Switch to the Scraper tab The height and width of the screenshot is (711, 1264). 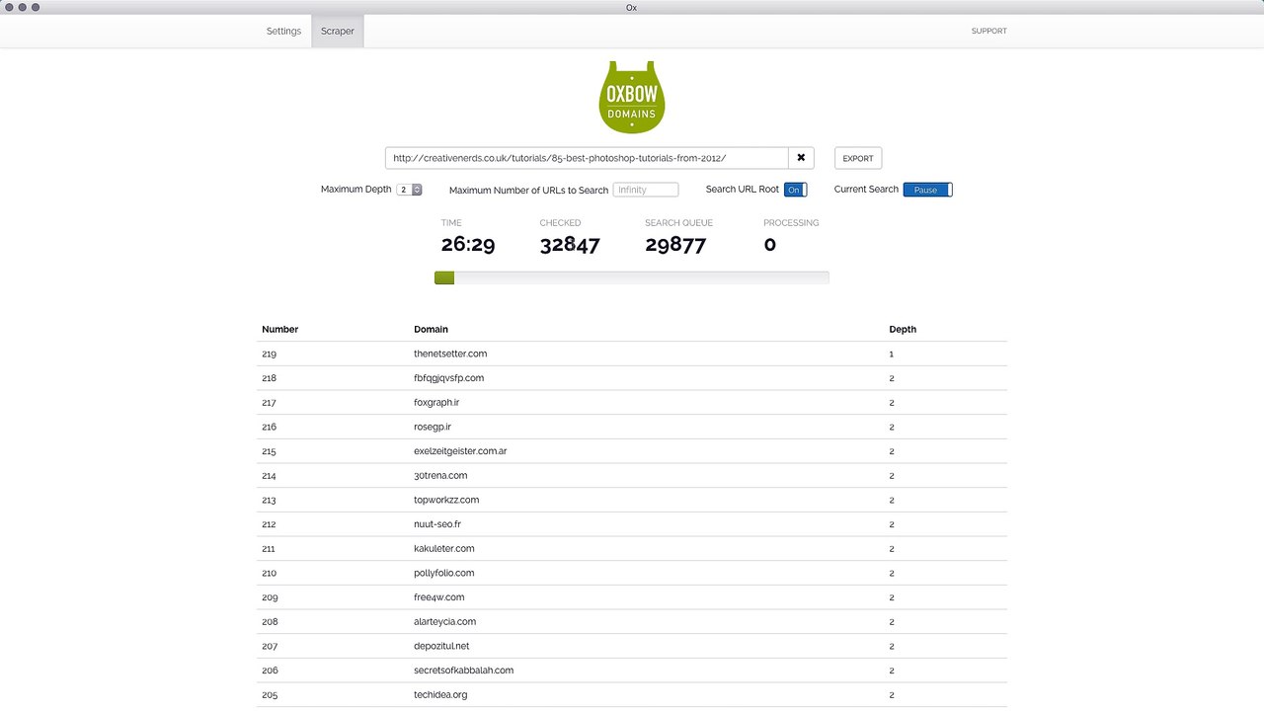pos(338,31)
